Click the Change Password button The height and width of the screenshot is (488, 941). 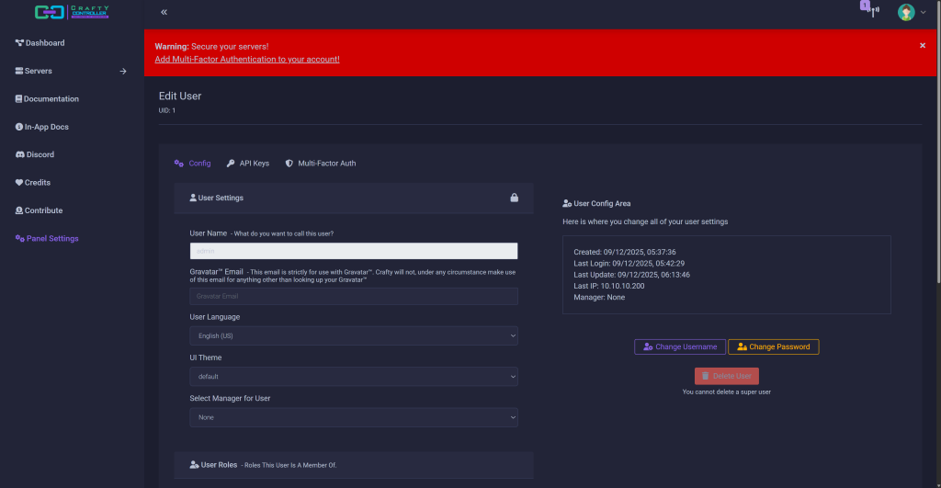tap(773, 346)
